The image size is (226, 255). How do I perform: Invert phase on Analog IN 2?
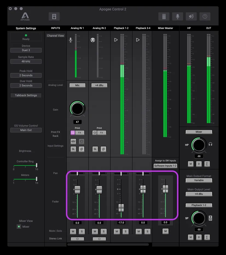(x=103, y=149)
